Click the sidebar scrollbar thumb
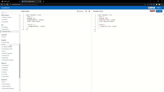The image size is (164, 92). 20,61
